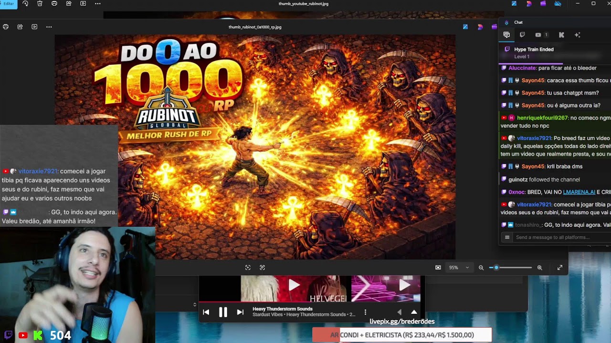Zoom in with the magnifier plus icon
Screen dimensions: 611x343
point(540,268)
